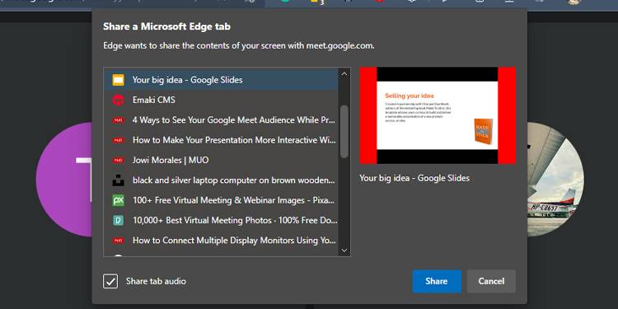Click the tab list scrollbar thumb
The image size is (618, 309).
click(x=344, y=131)
